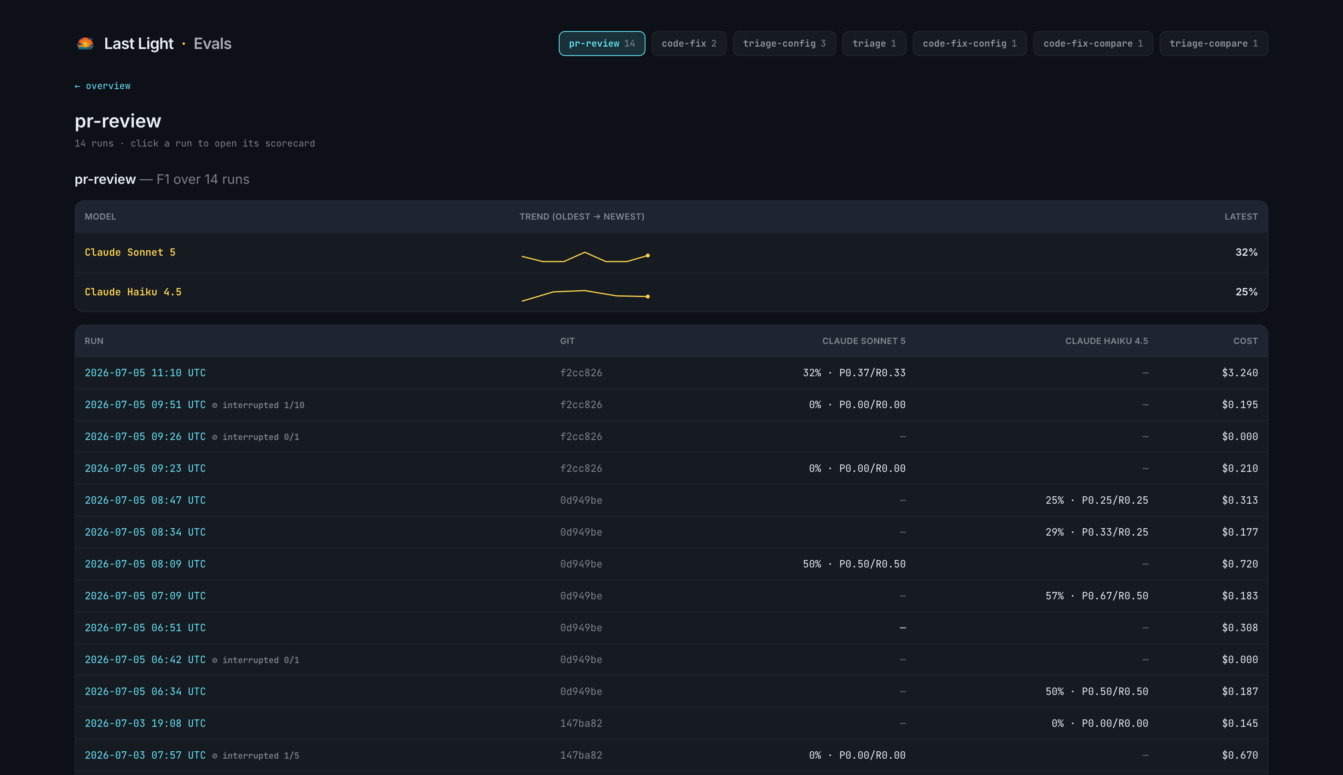Click the Claude Haiku 4.5 model name
The width and height of the screenshot is (1343, 775).
(133, 292)
